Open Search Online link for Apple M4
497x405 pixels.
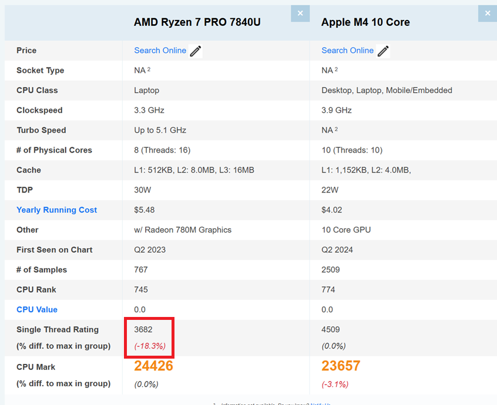pyautogui.click(x=347, y=50)
